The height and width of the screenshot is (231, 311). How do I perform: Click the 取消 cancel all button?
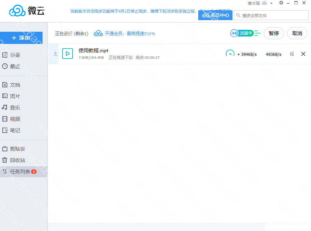pos(297,33)
